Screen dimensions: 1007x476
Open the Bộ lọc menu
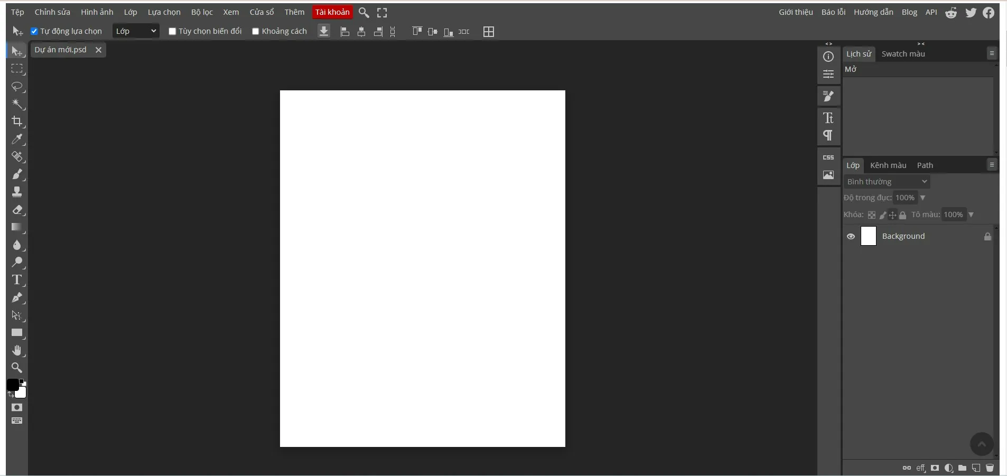pyautogui.click(x=202, y=12)
